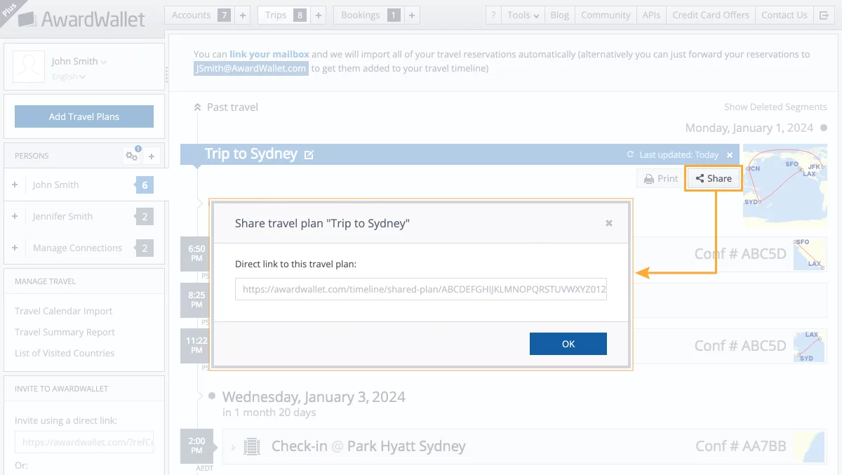
Task: Open the SFO to LAX map thumbnail
Action: pyautogui.click(x=808, y=253)
